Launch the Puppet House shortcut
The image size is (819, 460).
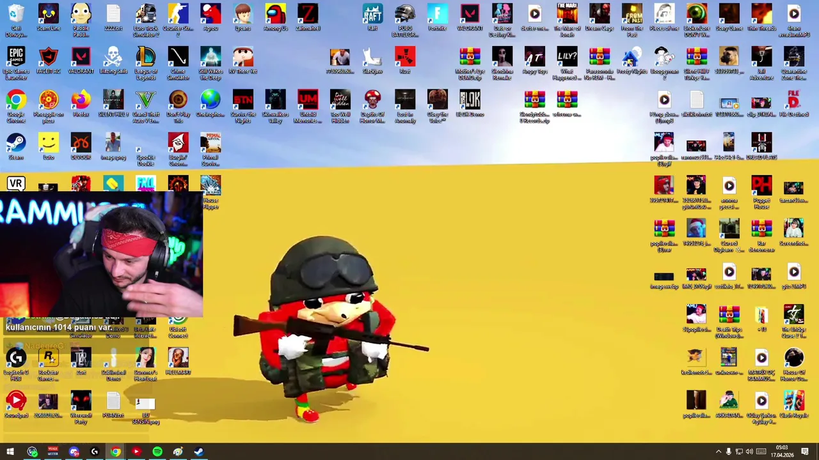point(761,192)
